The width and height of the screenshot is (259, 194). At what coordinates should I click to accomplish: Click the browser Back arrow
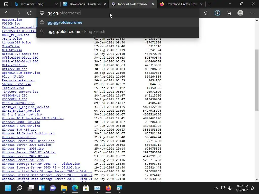(7, 13)
